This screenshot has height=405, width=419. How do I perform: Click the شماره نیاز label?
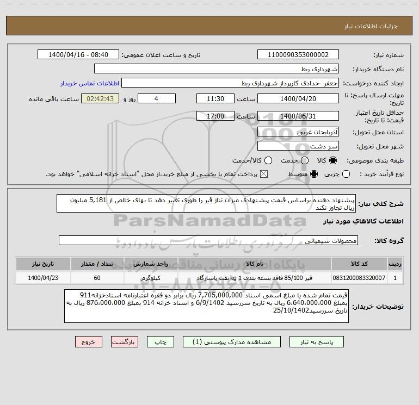coord(389,55)
